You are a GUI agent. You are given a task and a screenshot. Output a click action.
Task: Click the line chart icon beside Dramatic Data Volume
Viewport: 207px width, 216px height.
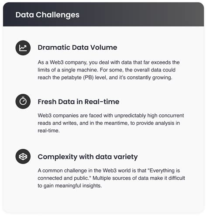tap(23, 48)
